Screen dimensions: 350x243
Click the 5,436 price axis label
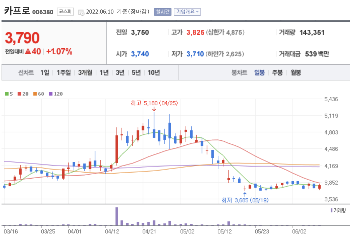331,99
